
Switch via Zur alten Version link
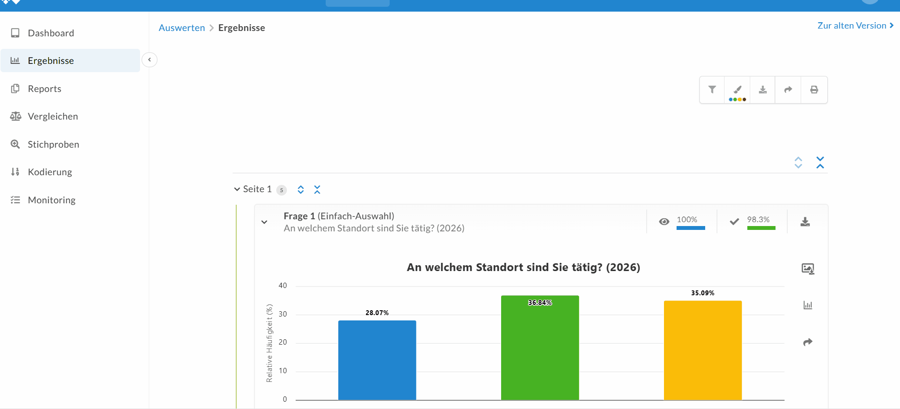coord(855,26)
